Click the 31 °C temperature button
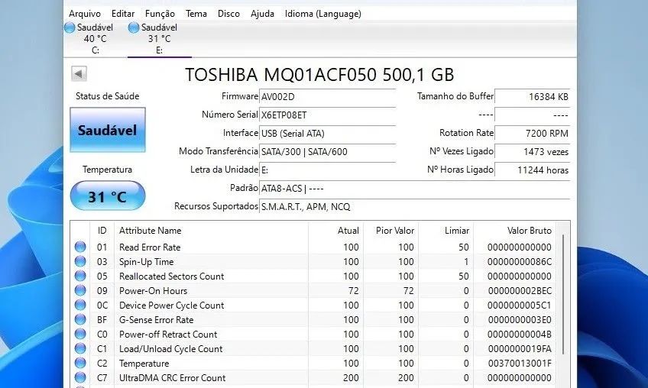This screenshot has width=648, height=388. click(108, 196)
